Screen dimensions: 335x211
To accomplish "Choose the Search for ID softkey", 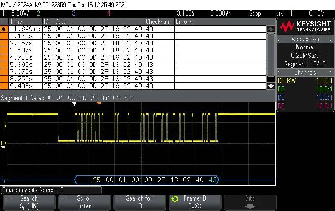I will (x=139, y=202).
